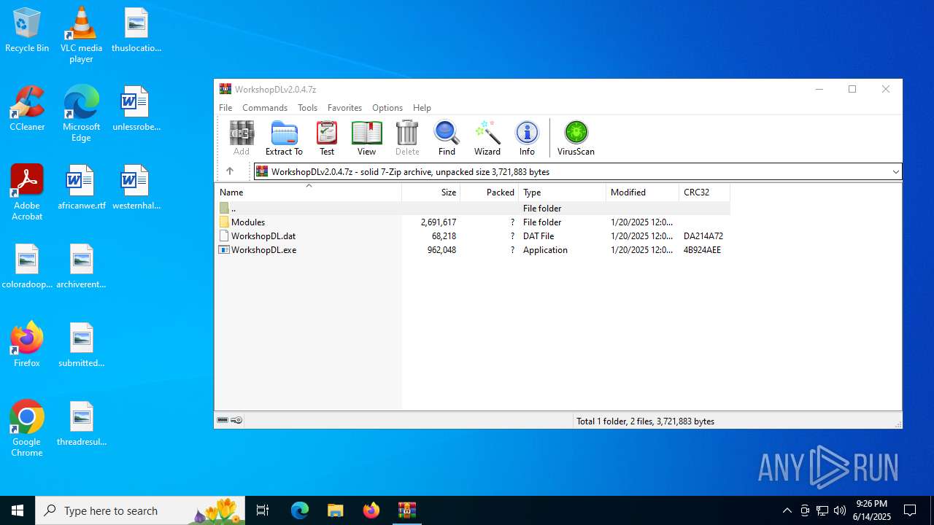This screenshot has height=525, width=934.
Task: Select the VLC media player desktop icon
Action: [x=81, y=35]
